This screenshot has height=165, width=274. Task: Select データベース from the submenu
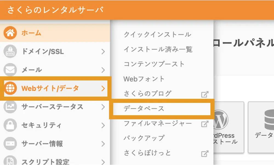(144, 109)
